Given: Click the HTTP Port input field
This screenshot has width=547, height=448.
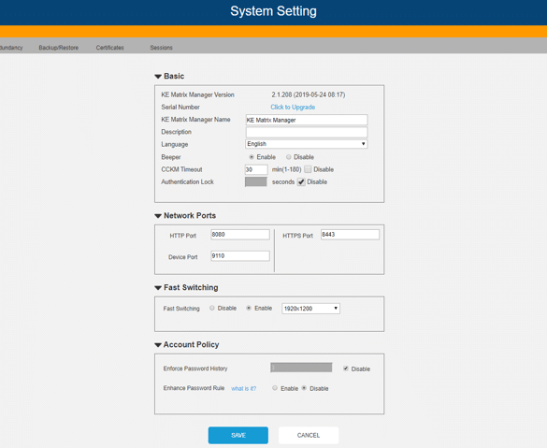Looking at the screenshot, I should 240,235.
